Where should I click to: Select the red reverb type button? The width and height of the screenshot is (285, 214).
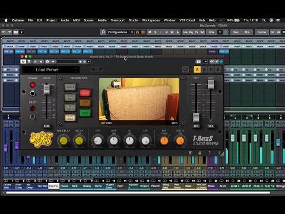point(85,93)
